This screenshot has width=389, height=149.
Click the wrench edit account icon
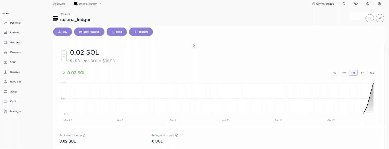380,18
